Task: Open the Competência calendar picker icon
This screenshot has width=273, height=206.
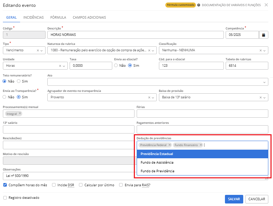Action: coord(264,35)
